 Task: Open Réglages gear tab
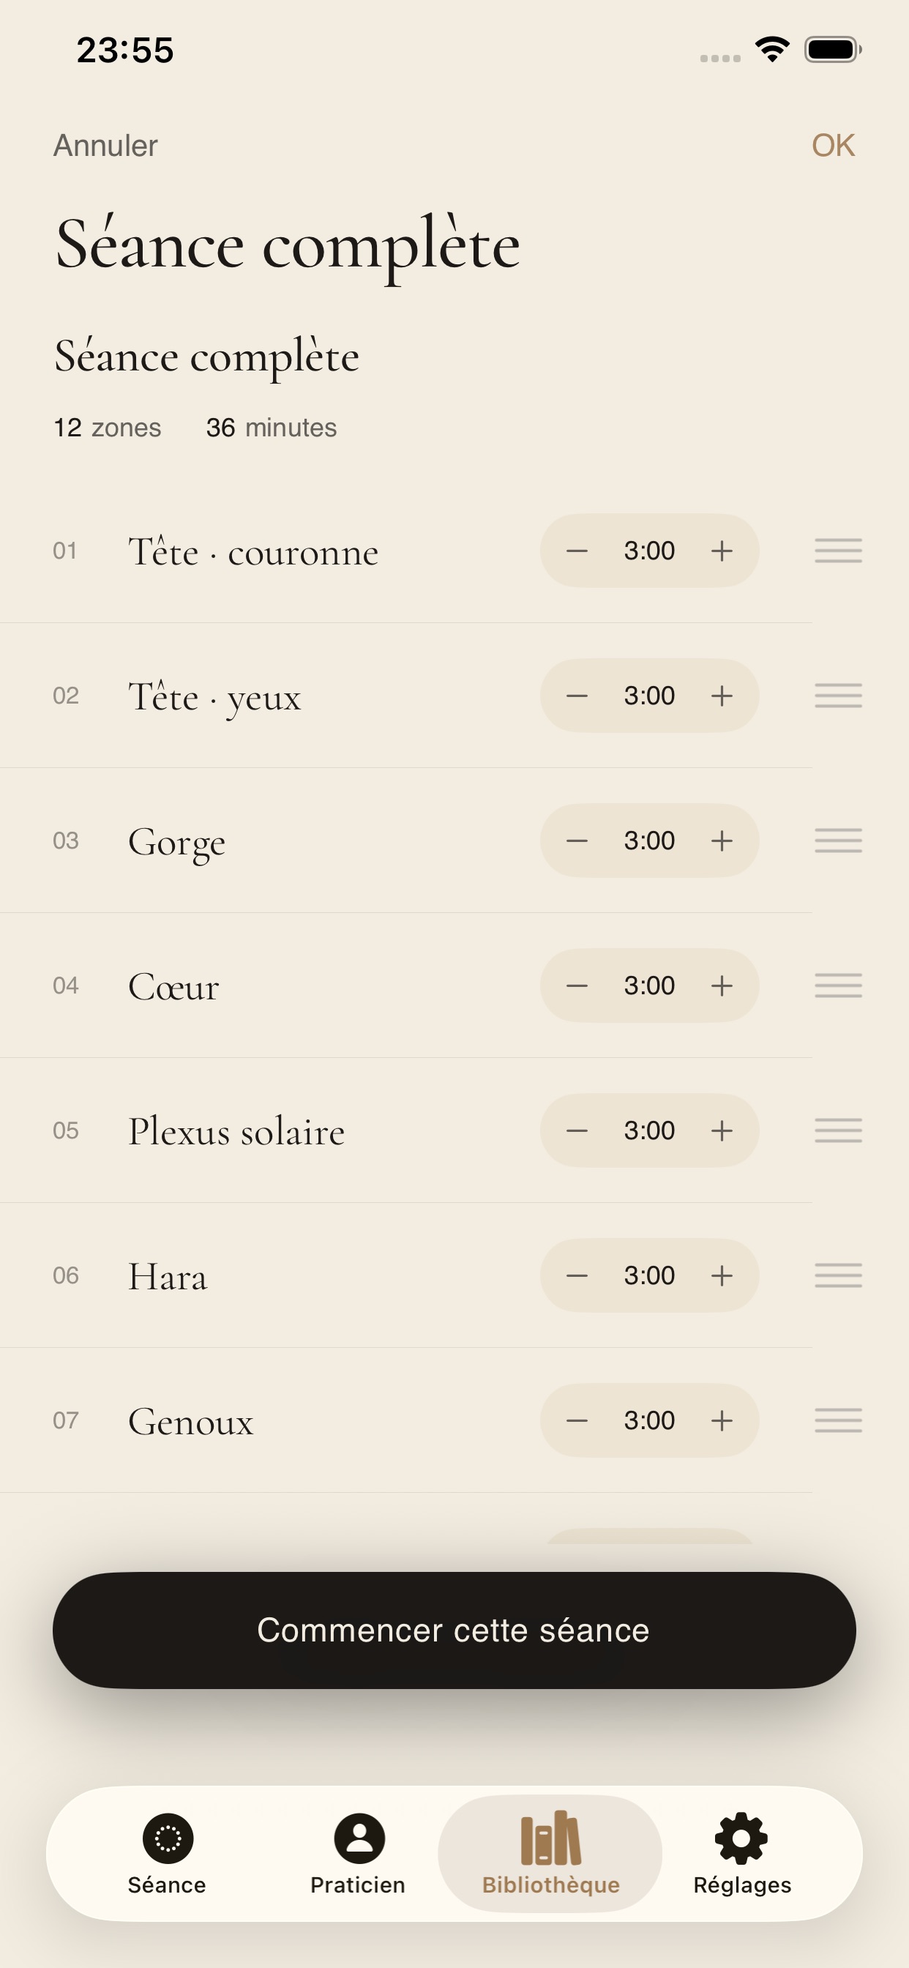pos(741,1853)
